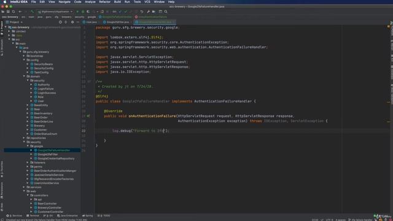Click the Search Everywhere magnifier icon
The image size is (393, 221).
point(166,12)
